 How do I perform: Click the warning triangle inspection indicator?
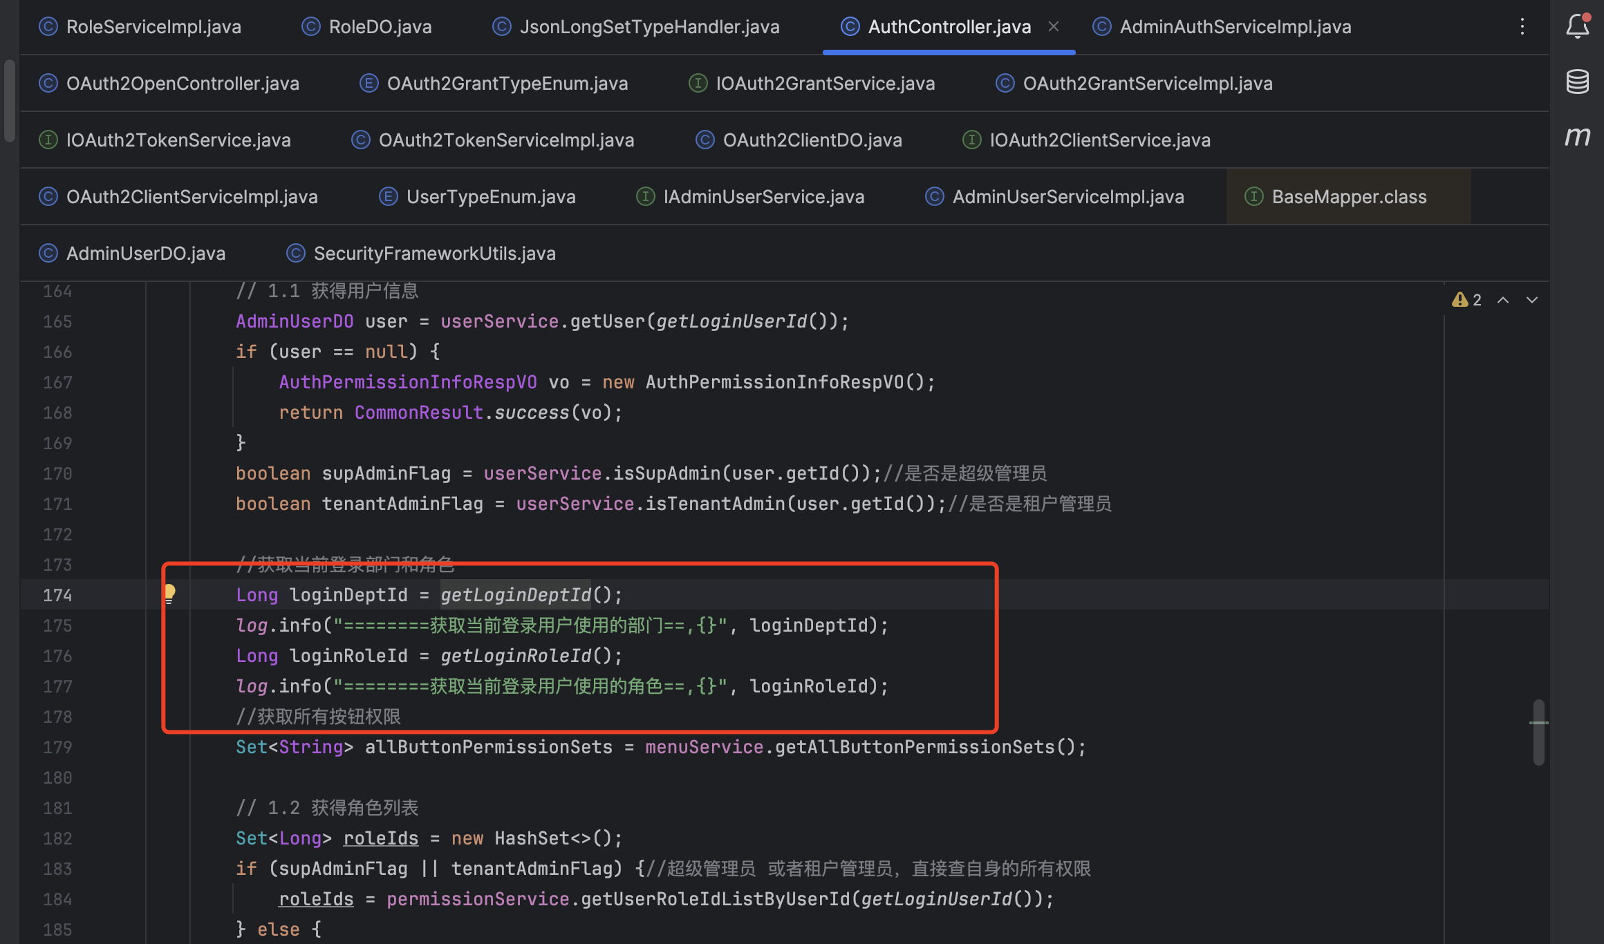point(1460,299)
